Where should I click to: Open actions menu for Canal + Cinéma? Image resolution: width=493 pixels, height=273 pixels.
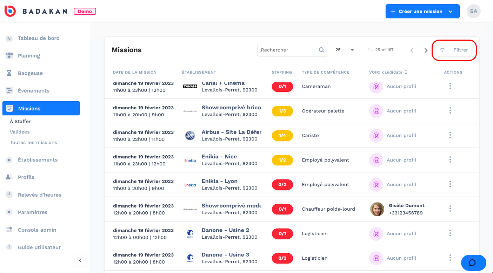click(450, 86)
